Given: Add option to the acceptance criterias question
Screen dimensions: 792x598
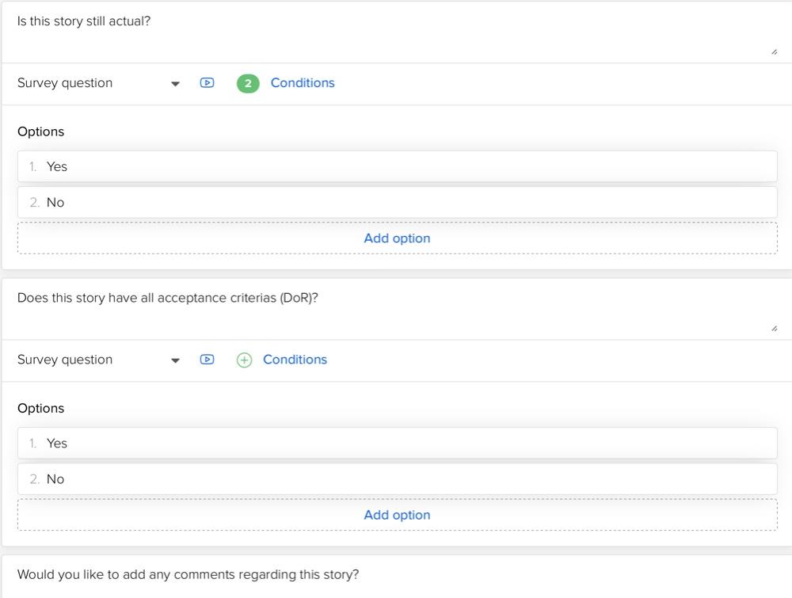Looking at the screenshot, I should 398,515.
